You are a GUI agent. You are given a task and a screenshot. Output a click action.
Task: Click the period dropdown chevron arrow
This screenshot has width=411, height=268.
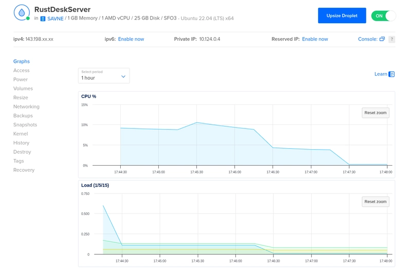(123, 76)
